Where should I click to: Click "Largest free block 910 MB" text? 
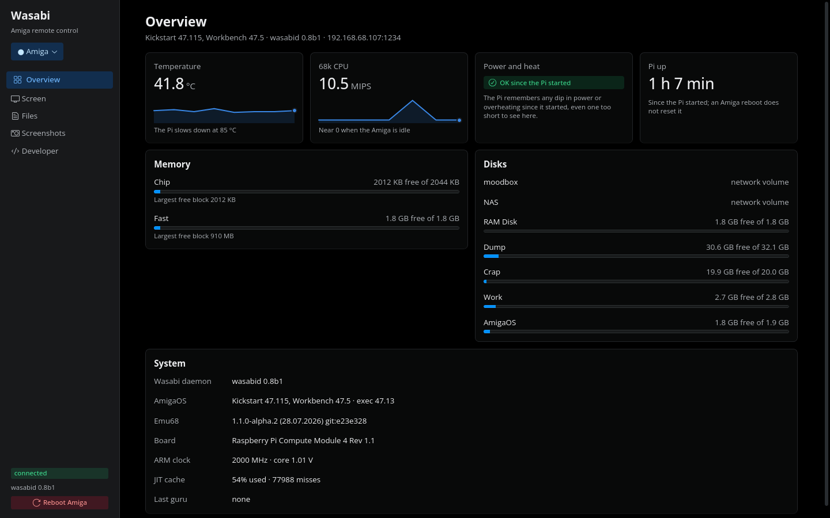click(x=194, y=237)
